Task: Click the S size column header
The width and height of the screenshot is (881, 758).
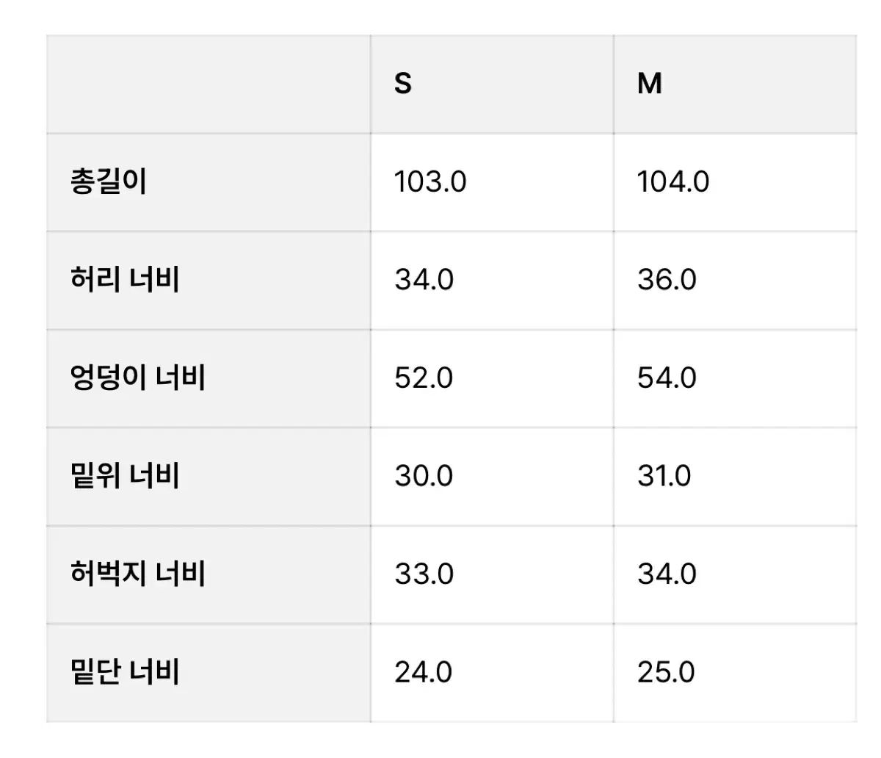Action: (403, 84)
